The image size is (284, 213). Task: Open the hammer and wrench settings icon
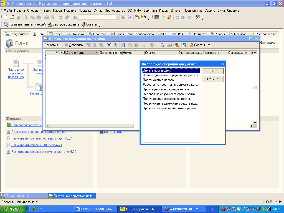pyautogui.click(x=197, y=17)
